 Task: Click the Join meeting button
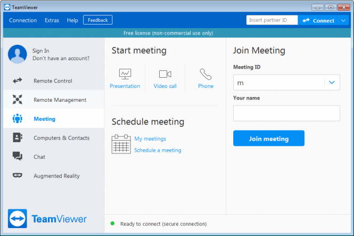269,138
